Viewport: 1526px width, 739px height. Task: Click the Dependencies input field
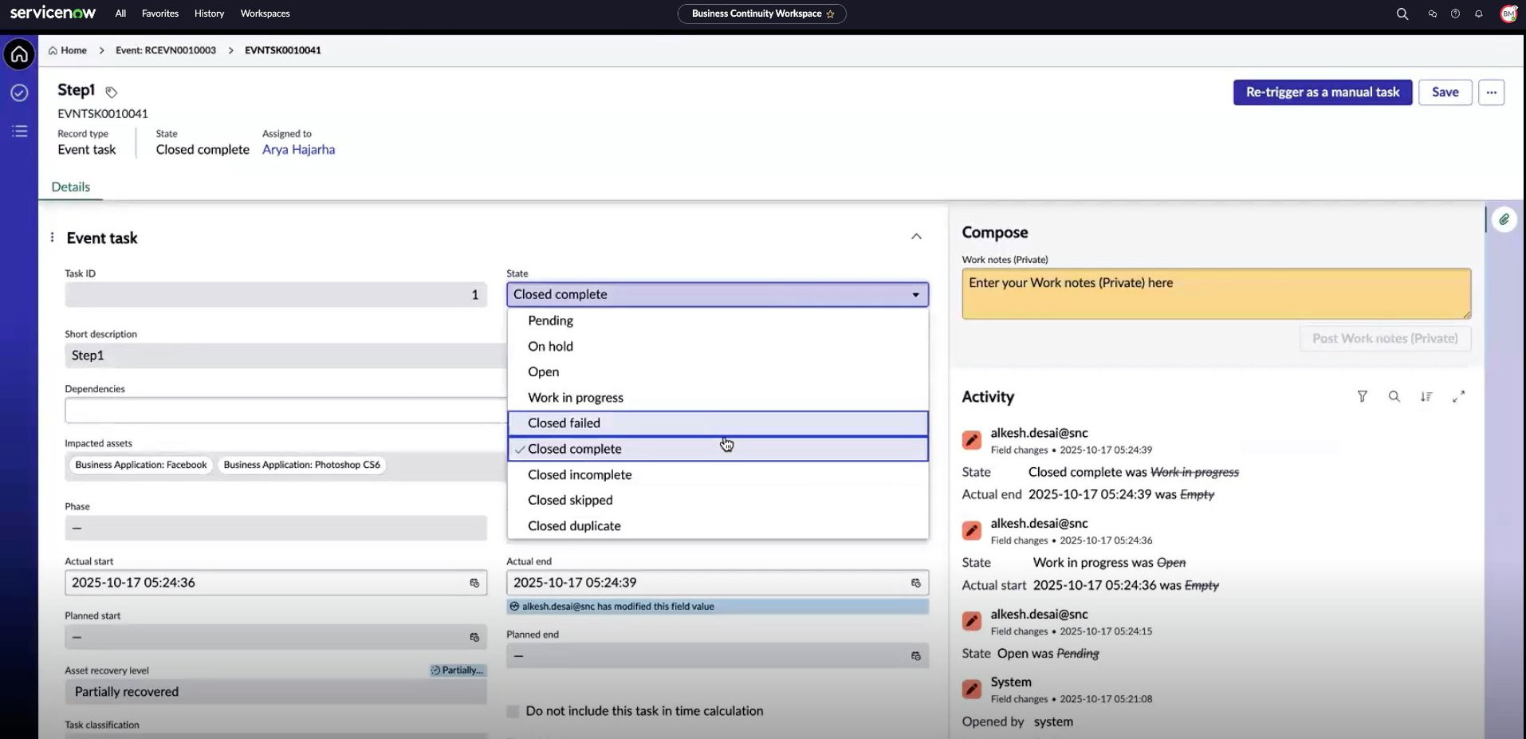[x=285, y=411]
